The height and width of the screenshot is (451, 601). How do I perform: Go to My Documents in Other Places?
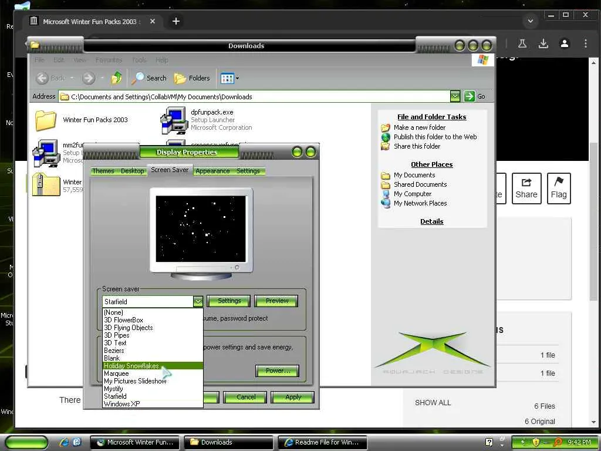(414, 175)
